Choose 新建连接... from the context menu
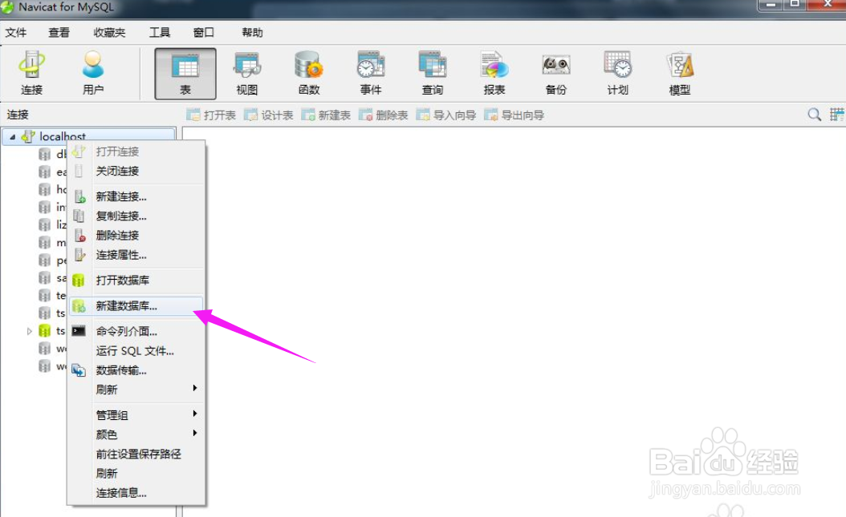The image size is (846, 517). tap(136, 196)
